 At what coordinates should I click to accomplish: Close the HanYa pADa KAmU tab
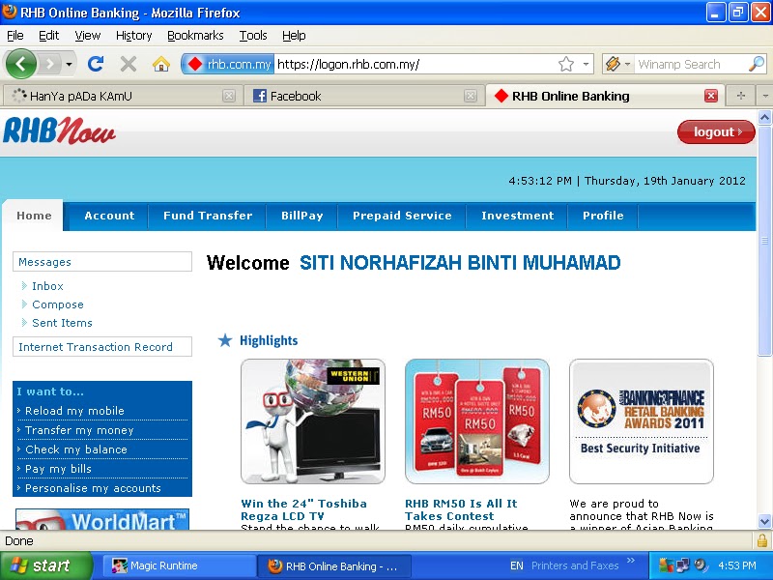tap(229, 96)
